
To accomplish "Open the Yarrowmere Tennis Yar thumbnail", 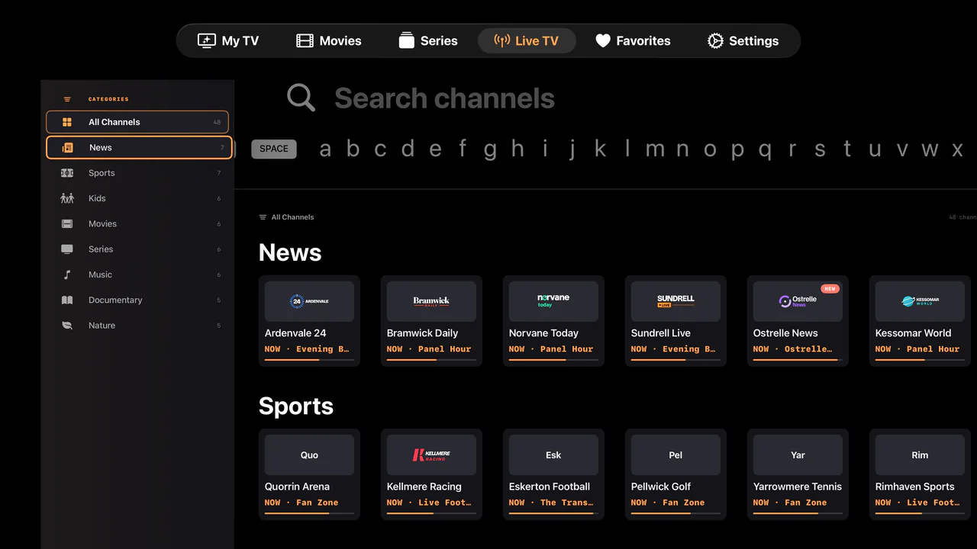I will click(798, 454).
